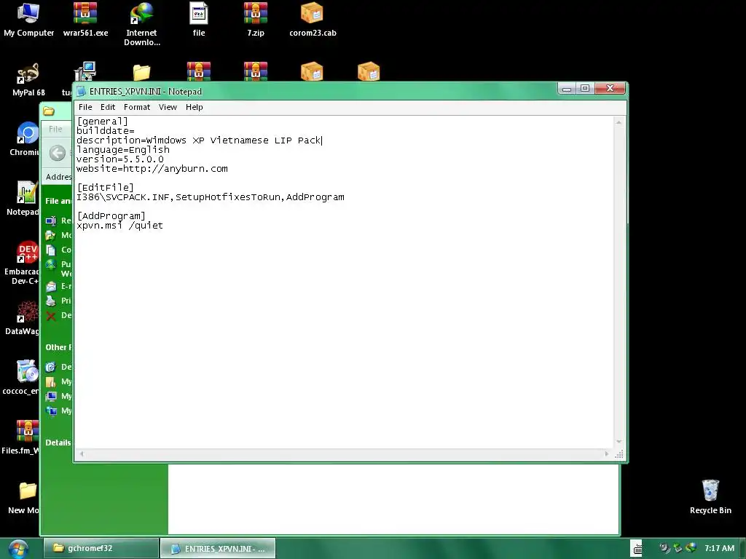Screen dimensions: 746x559
Task: Click the website=http://anyburn.com line
Action: tap(152, 169)
